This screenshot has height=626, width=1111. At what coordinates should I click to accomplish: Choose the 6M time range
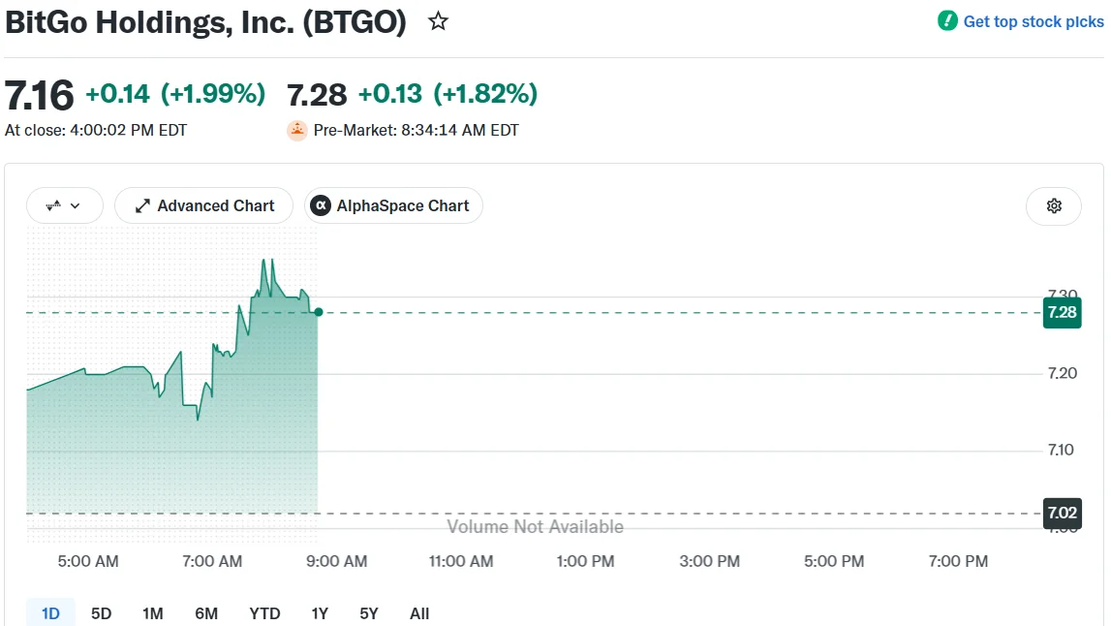coord(206,613)
